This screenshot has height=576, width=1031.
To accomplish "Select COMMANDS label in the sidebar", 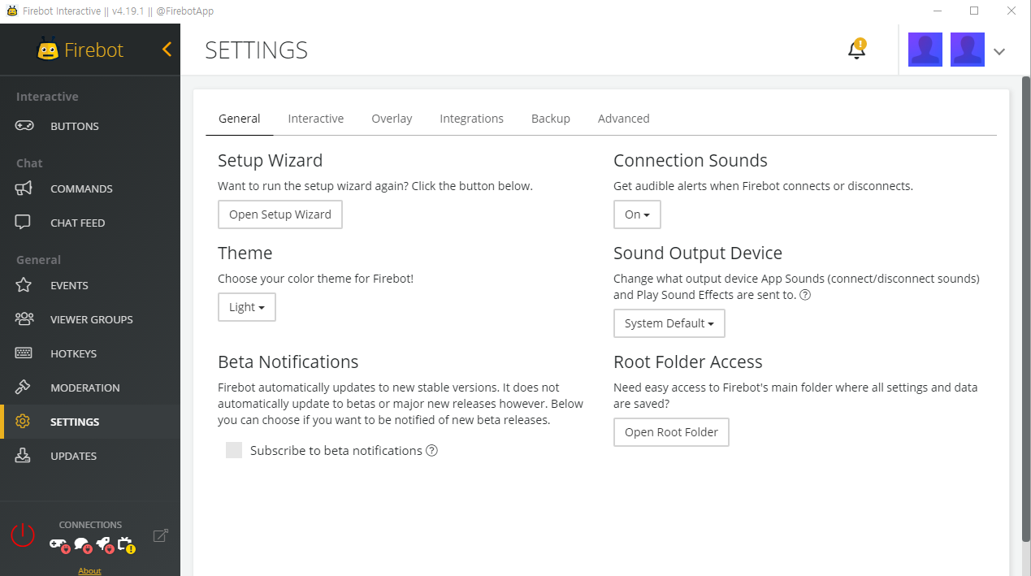I will pos(81,188).
